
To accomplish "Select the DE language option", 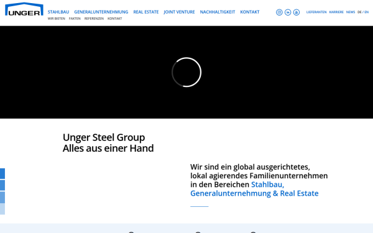I will coord(359,12).
